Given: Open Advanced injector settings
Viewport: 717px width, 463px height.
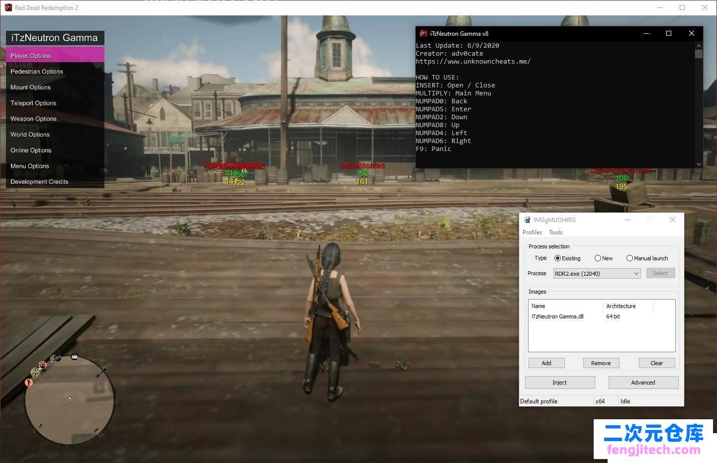Looking at the screenshot, I should tap(643, 383).
